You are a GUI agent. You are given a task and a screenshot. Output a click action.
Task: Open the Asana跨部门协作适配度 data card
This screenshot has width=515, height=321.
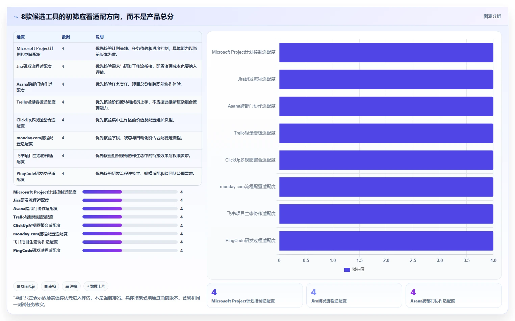point(454,295)
